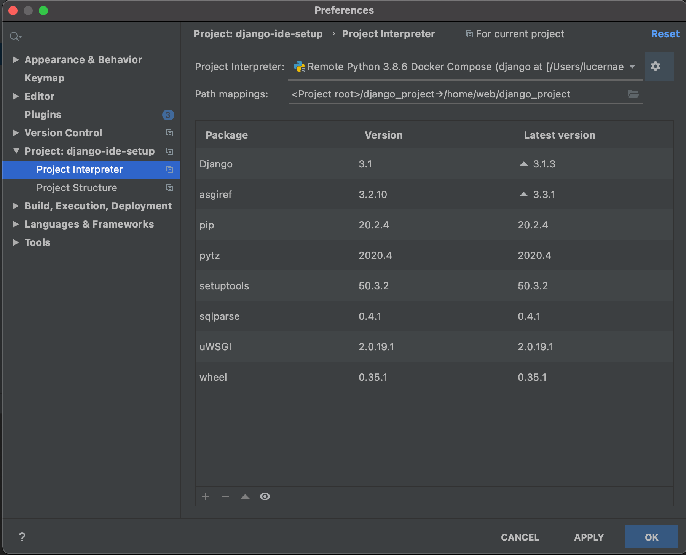Screen dimensions: 686x555
Task: Click sqlparse version 0.4.1 cell
Action: click(x=370, y=316)
